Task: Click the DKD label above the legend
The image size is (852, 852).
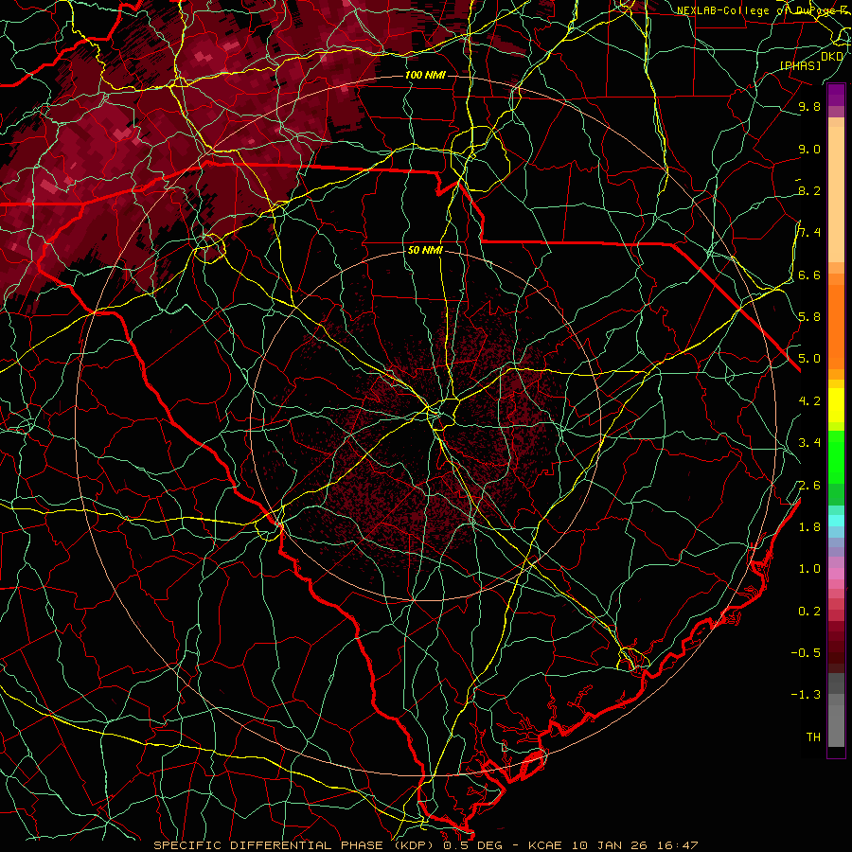Action: [832, 56]
